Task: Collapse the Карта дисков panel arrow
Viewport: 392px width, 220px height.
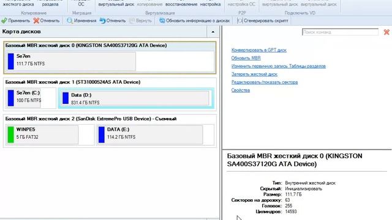Action: point(213,32)
